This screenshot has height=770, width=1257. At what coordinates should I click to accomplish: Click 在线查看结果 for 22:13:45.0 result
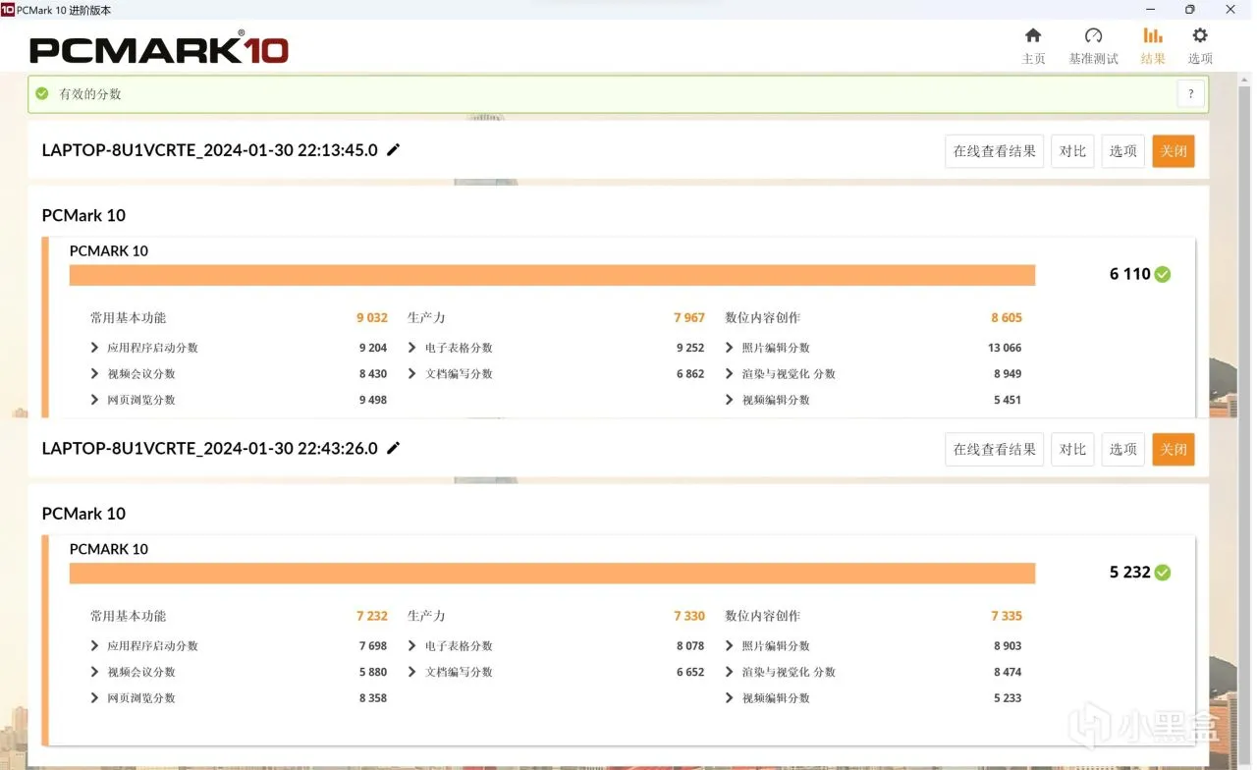click(994, 151)
